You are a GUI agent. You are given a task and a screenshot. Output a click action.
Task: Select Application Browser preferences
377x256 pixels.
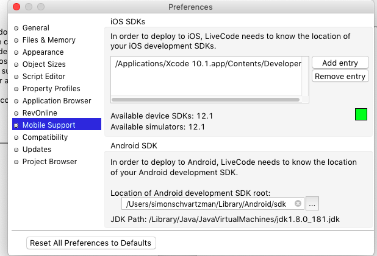coord(56,101)
